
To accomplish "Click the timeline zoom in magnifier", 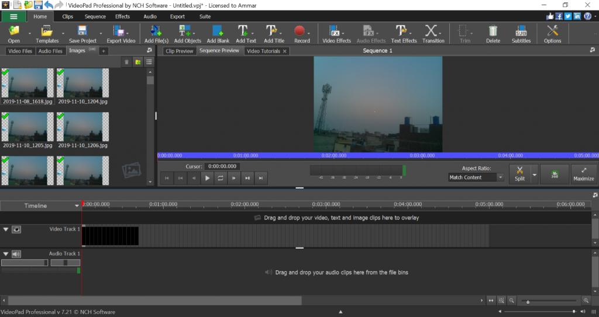I will pos(586,301).
